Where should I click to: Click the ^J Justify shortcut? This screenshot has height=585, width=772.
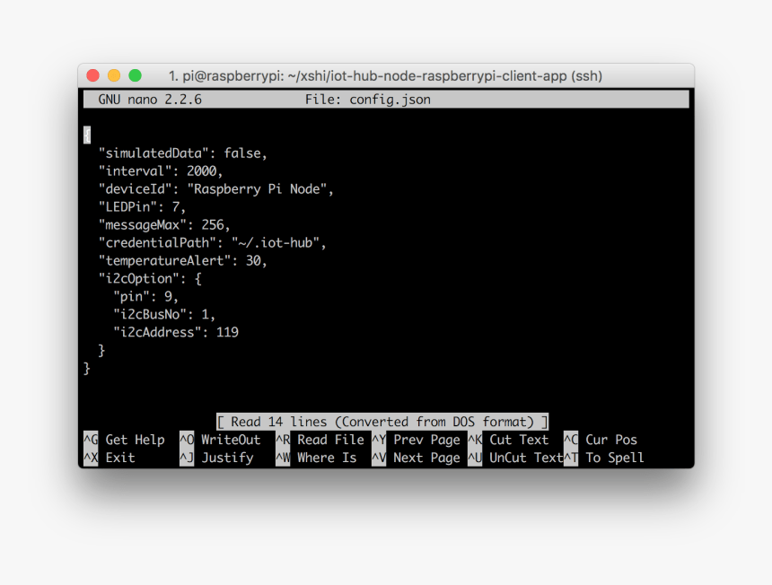pyautogui.click(x=216, y=458)
